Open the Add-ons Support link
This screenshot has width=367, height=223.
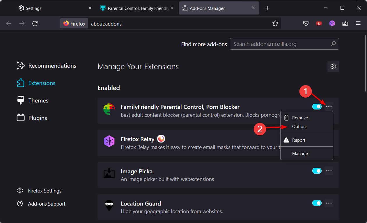(x=41, y=204)
